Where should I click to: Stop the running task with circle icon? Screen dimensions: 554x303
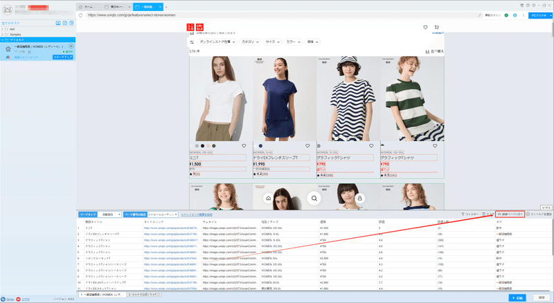coord(71,46)
